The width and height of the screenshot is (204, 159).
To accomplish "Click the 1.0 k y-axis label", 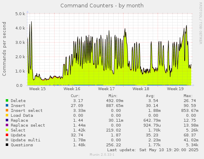I will click(20, 71).
